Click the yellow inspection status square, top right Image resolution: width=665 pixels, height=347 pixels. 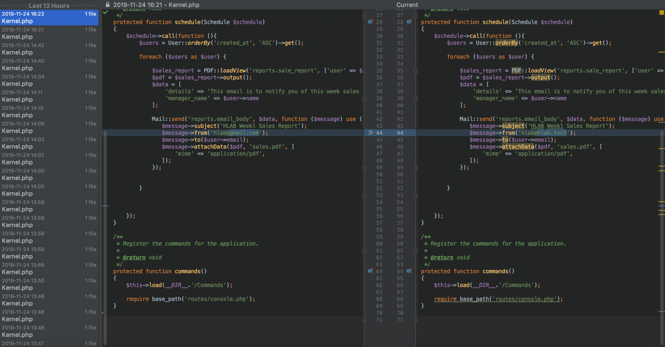click(x=661, y=13)
